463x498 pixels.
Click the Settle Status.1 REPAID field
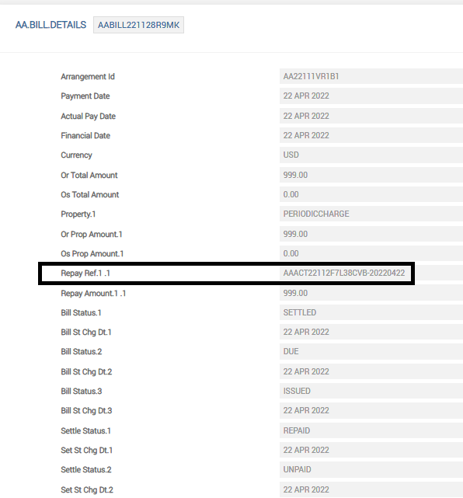coord(371,430)
